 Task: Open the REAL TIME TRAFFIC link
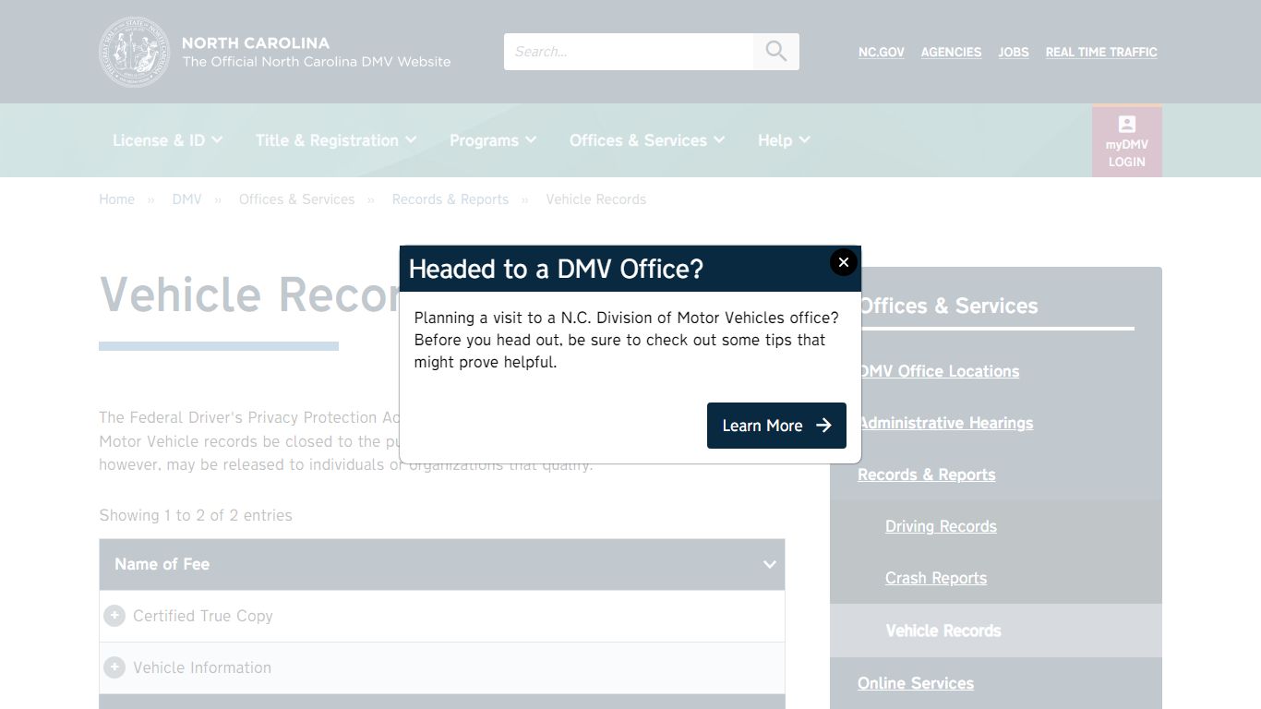pos(1101,53)
